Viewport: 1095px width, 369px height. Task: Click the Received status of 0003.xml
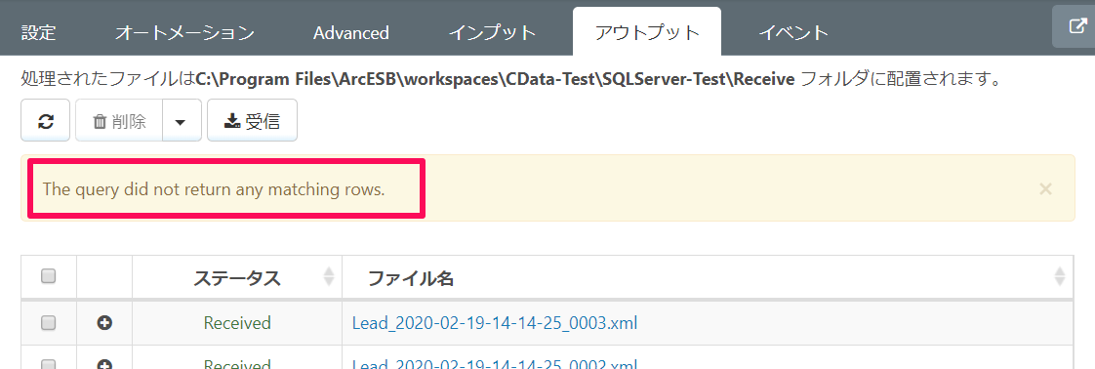pyautogui.click(x=237, y=323)
